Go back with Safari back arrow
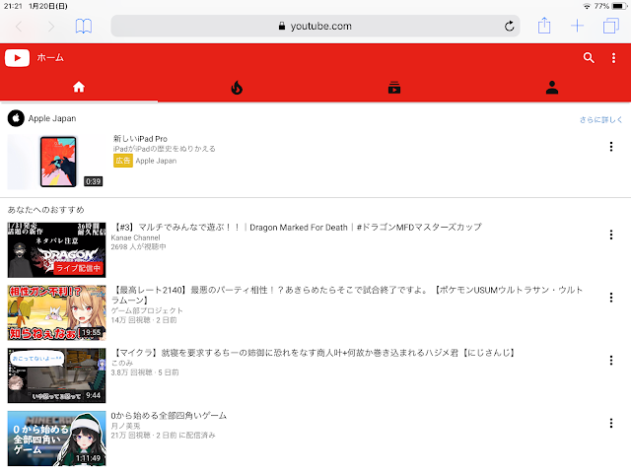This screenshot has height=473, width=631. [x=19, y=27]
